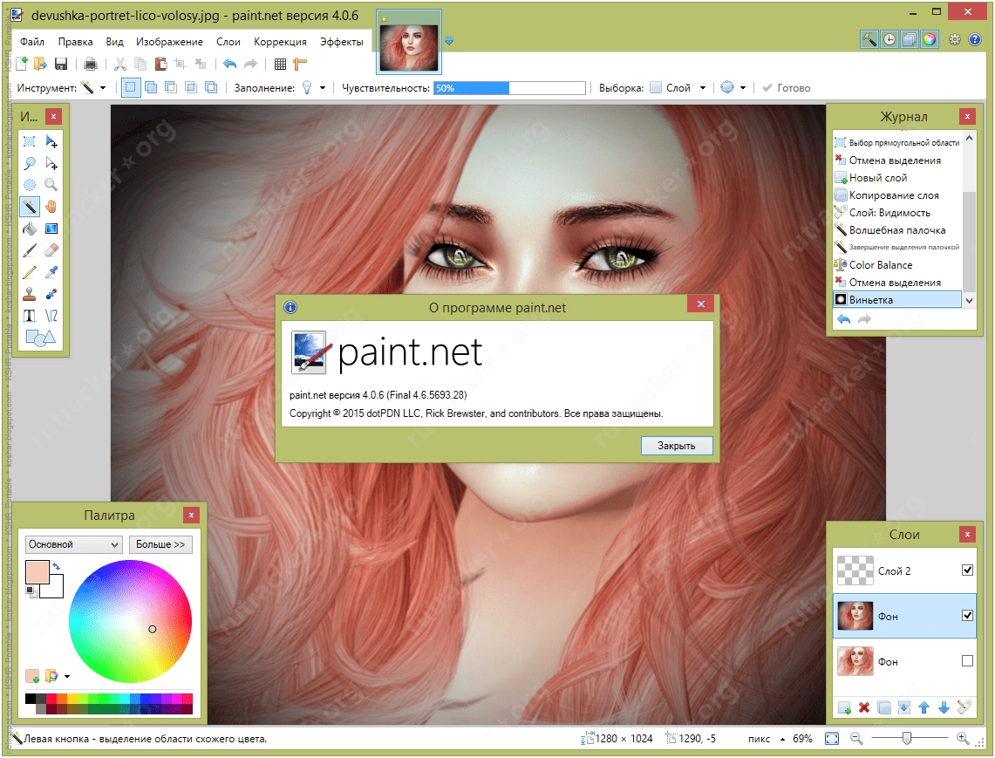
Task: Select the Recolor tool
Action: (x=51, y=294)
